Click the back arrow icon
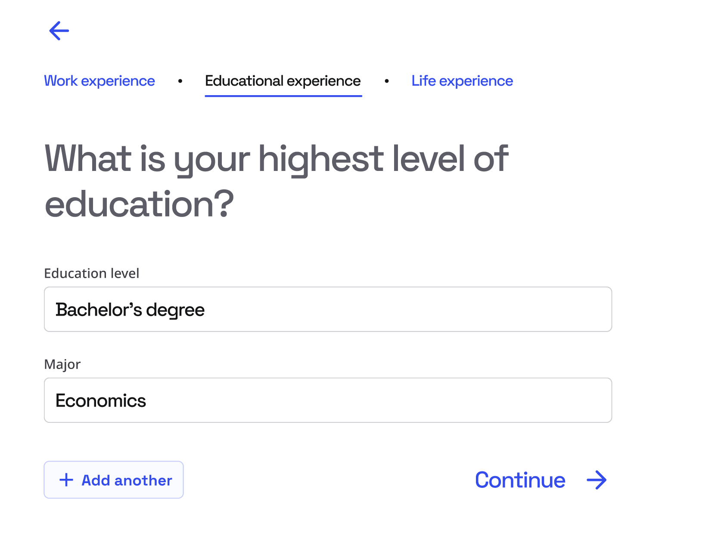 pyautogui.click(x=59, y=31)
